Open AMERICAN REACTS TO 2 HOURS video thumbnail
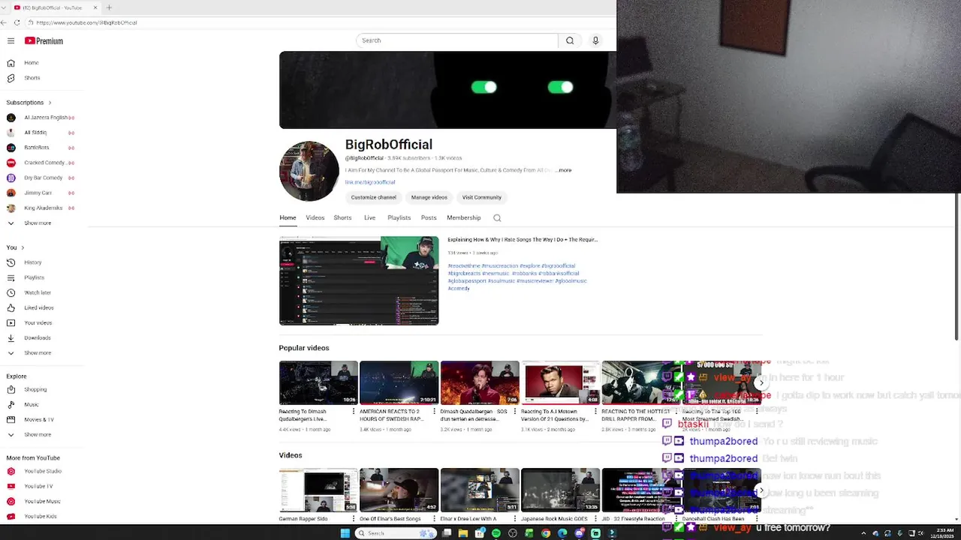Viewport: 961px width, 540px height. click(x=399, y=382)
